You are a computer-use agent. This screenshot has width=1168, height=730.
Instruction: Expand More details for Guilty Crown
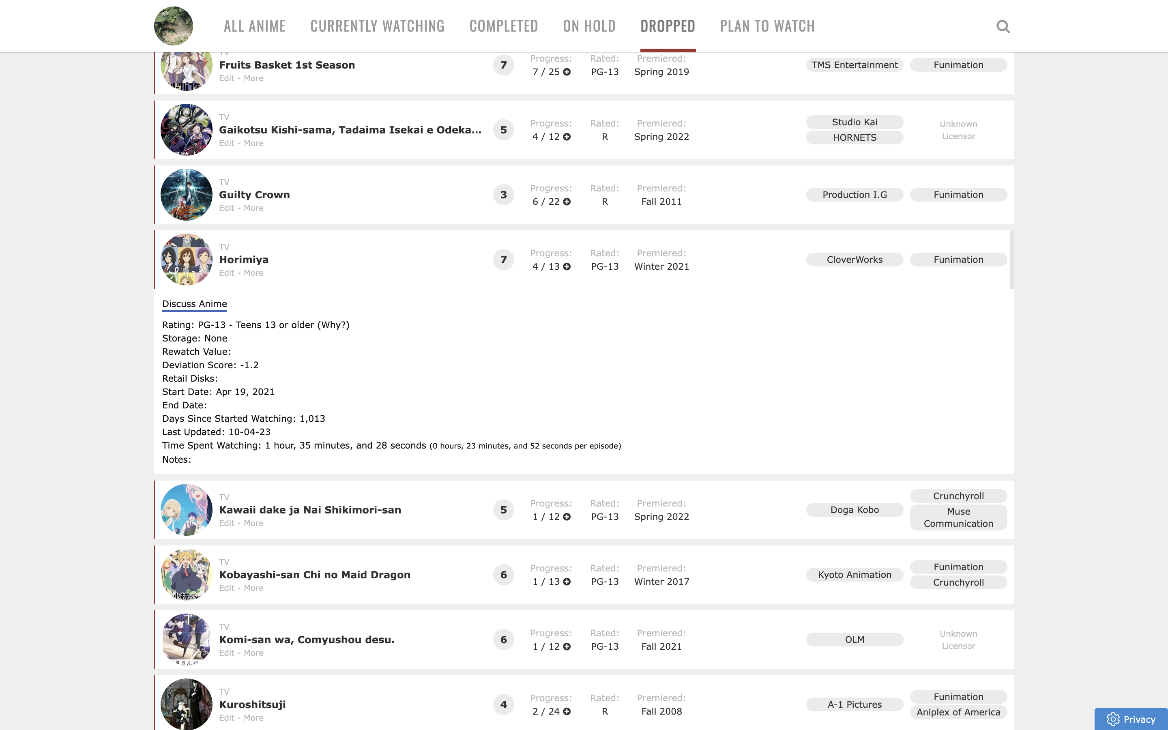pos(253,208)
